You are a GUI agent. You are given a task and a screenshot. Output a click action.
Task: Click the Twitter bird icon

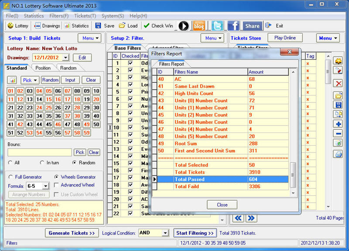(x=217, y=26)
